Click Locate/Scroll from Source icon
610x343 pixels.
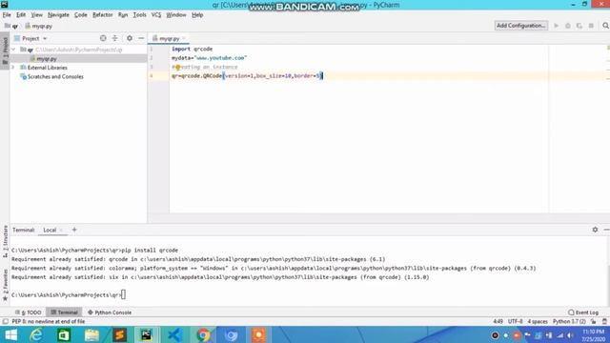tap(103, 38)
